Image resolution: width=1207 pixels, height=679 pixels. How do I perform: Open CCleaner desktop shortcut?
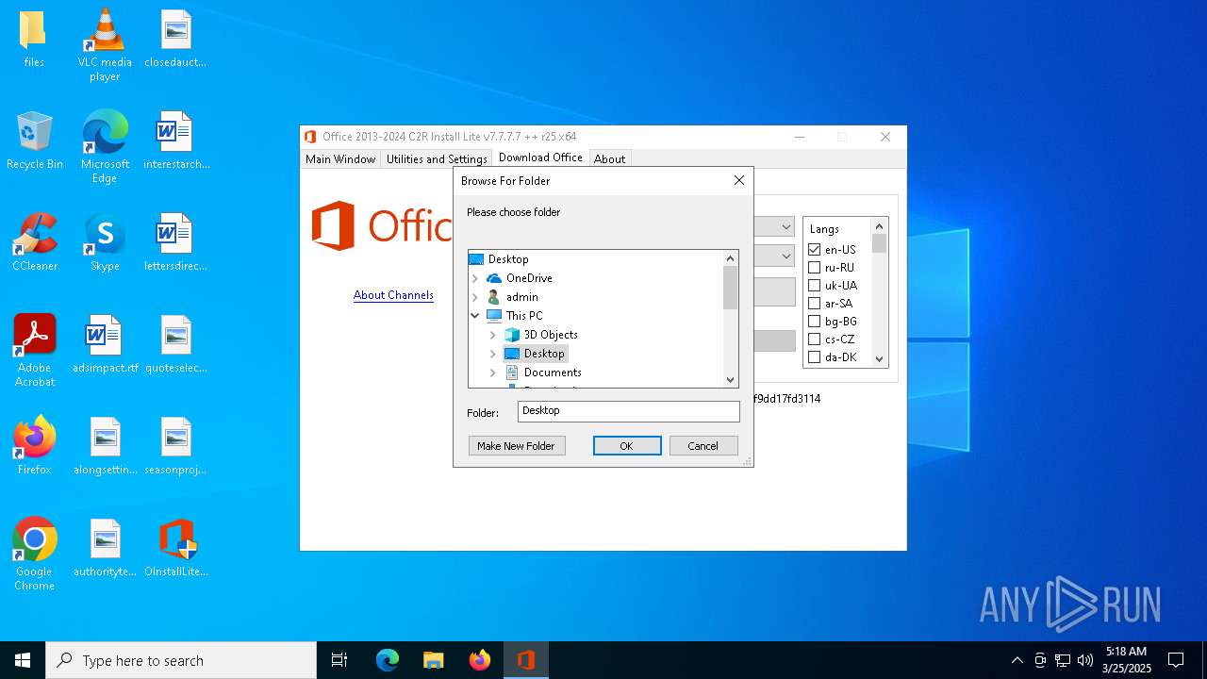34,242
